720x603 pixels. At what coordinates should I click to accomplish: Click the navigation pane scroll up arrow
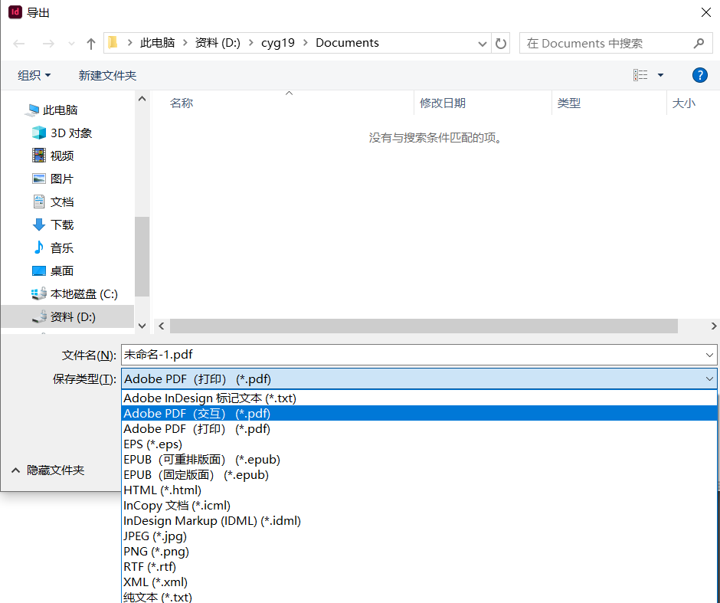pos(142,99)
